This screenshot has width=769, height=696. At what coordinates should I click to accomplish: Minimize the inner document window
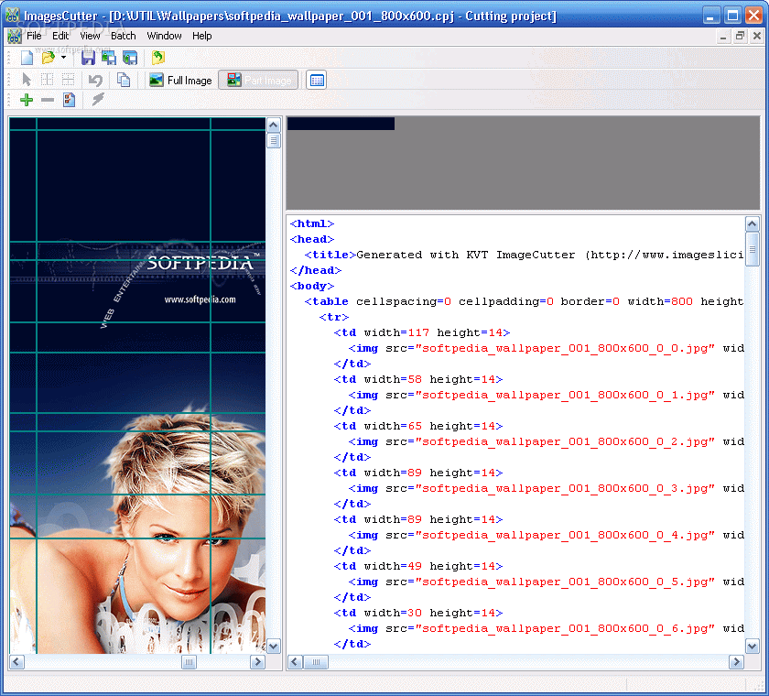723,37
